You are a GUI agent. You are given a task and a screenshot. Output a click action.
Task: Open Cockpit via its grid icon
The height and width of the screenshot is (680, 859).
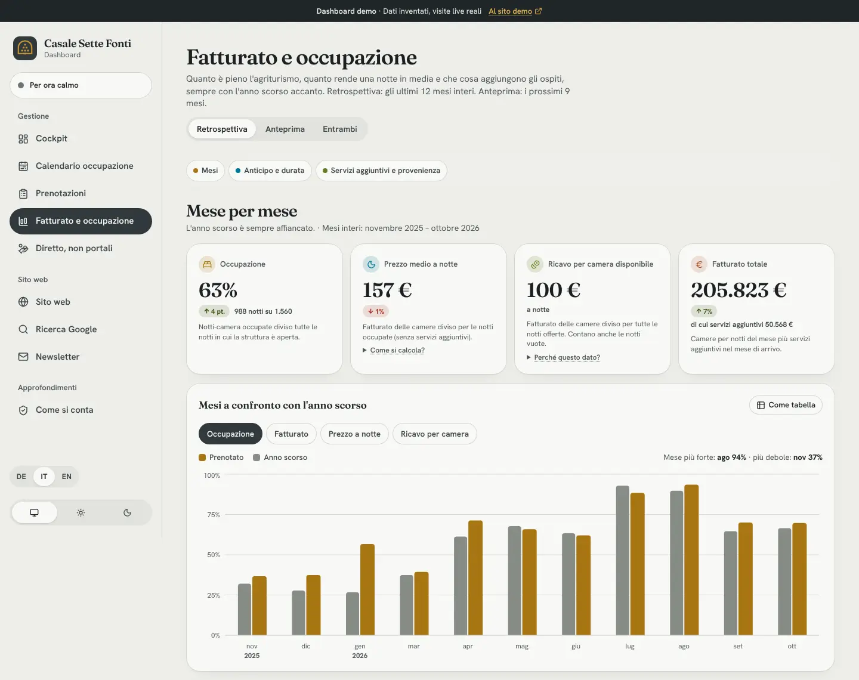click(x=23, y=139)
